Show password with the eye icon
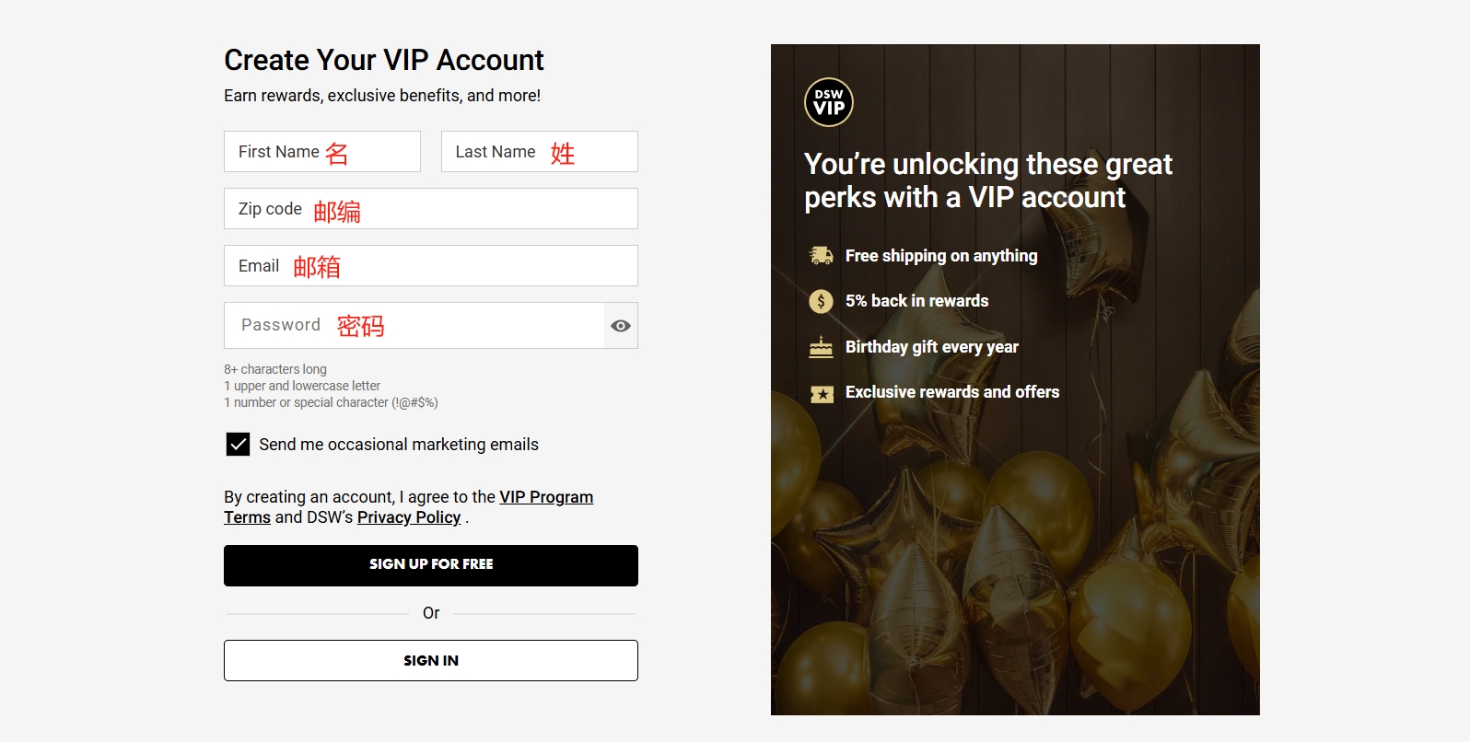Image resolution: width=1470 pixels, height=742 pixels. coord(621,326)
